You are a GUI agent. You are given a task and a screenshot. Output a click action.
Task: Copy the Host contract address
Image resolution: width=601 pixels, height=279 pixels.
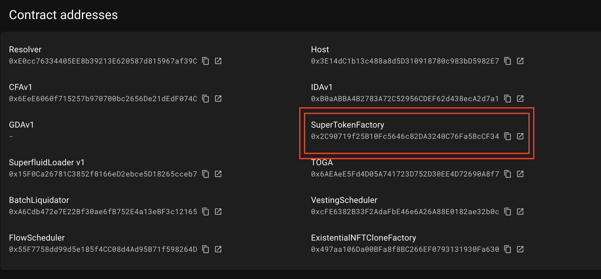[x=508, y=61]
